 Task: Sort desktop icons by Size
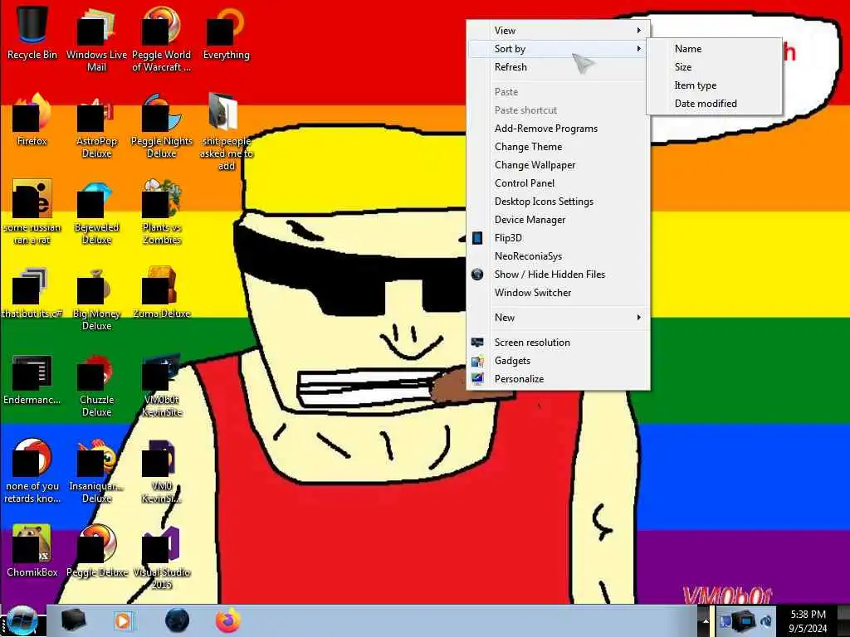pos(715,67)
